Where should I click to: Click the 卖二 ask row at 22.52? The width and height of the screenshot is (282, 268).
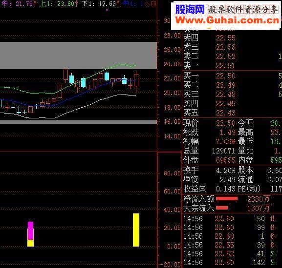[x=232, y=57]
